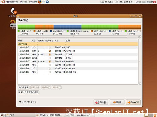Viewport: 157px width, 117px height.
Task: Click the show desktop icon in bottom panel
Action: pyautogui.click(x=2, y=115)
